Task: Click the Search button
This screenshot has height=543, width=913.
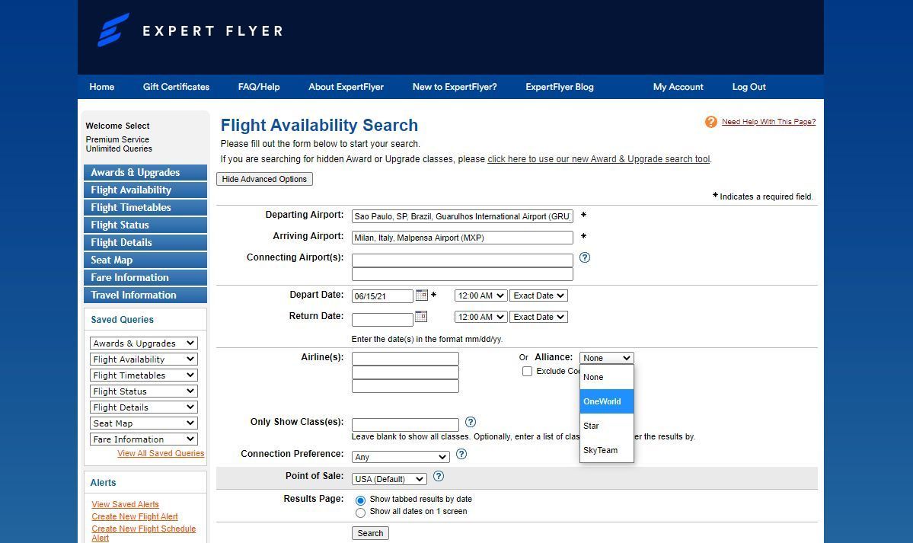Action: [x=370, y=533]
